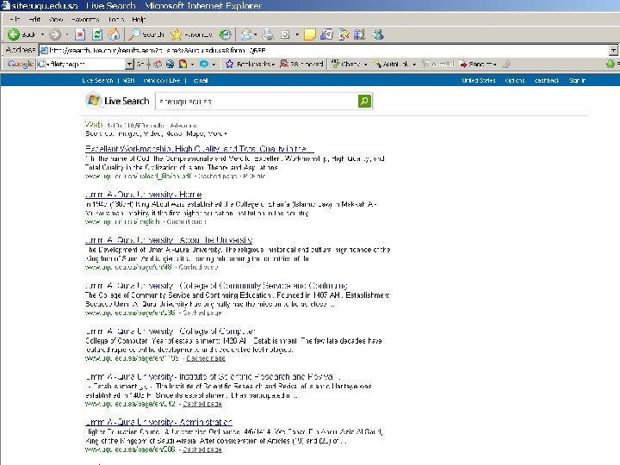620x465 pixels.
Task: Click the Google toolbar icon right of Go
Action: point(158,64)
